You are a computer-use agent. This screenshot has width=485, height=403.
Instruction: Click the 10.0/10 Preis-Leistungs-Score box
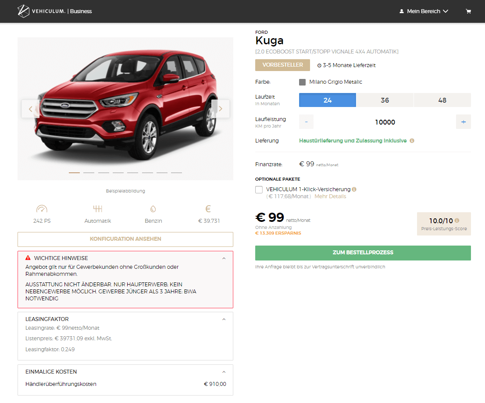point(444,224)
